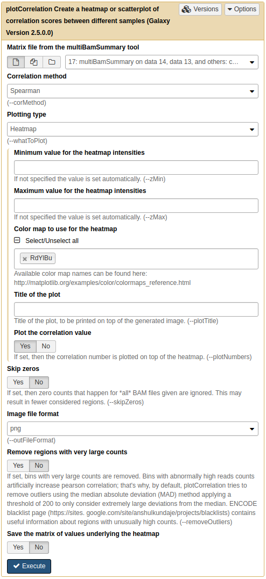The image size is (266, 579).
Task: Set Plot the correlation value to No
Action: click(46, 346)
